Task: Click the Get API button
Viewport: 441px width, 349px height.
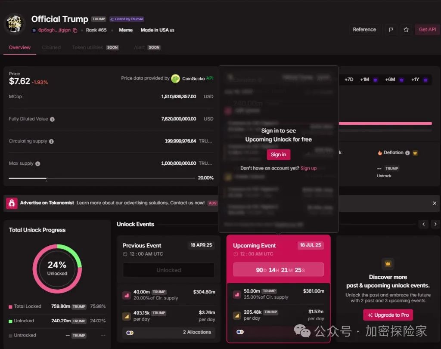Action: [428, 30]
